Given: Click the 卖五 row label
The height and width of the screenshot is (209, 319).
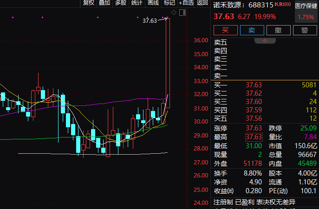Looking at the screenshot, I should coord(221,42).
